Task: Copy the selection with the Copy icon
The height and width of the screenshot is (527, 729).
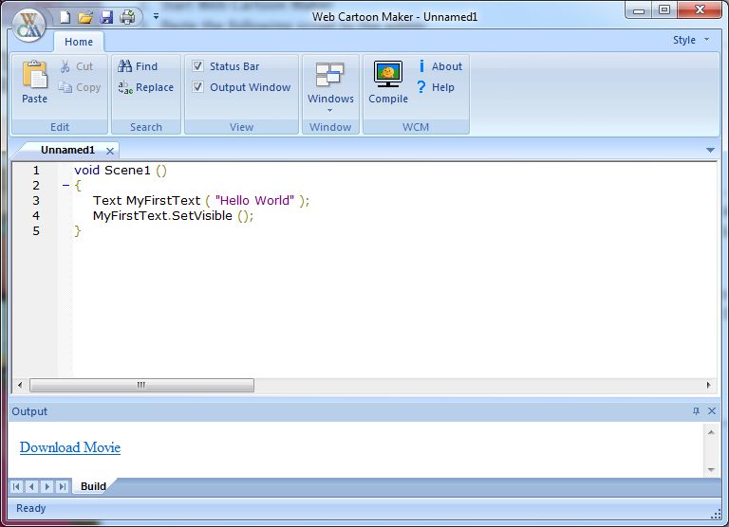Action: tap(80, 87)
